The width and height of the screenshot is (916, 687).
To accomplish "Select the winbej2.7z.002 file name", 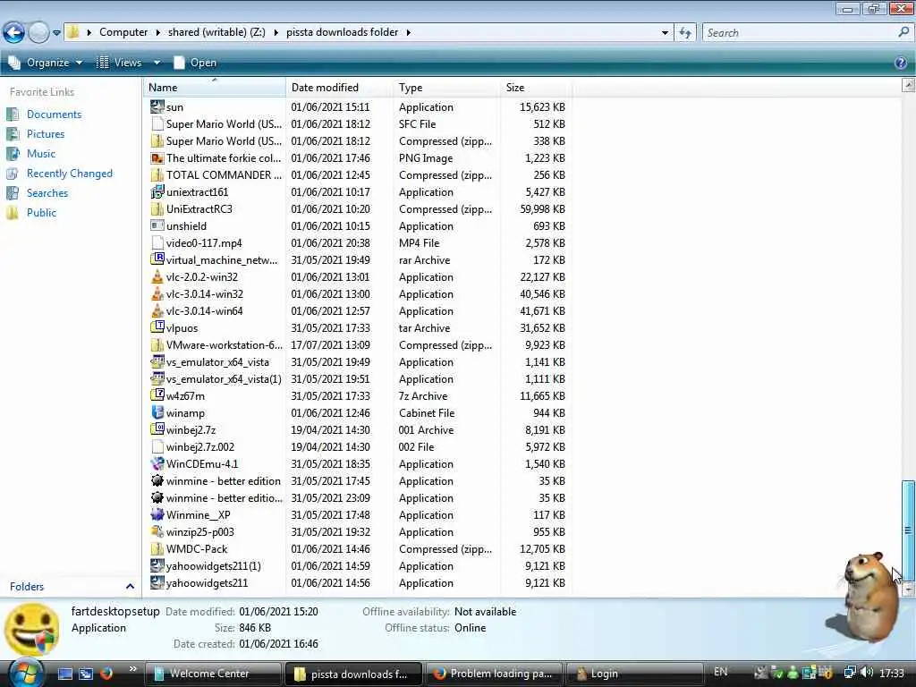I will 199,447.
